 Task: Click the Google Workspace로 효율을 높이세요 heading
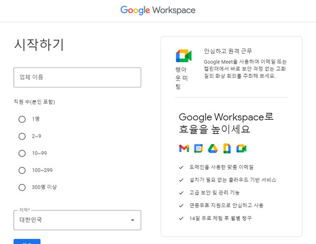[226, 123]
